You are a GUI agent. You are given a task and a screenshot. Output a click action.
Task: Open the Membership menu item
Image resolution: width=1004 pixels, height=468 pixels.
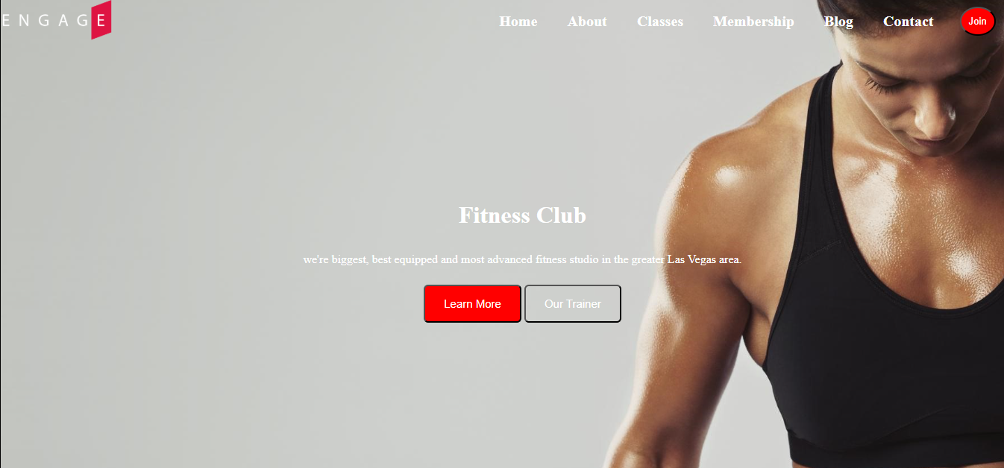pyautogui.click(x=753, y=22)
